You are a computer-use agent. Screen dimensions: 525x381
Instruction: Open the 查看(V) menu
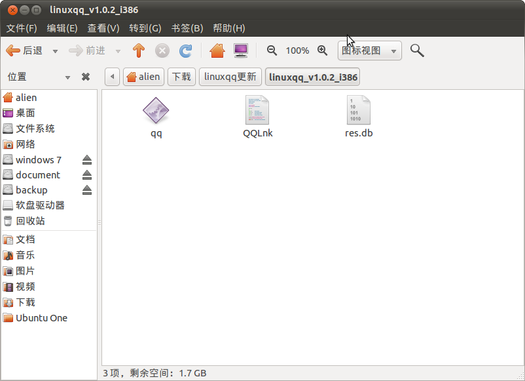103,28
